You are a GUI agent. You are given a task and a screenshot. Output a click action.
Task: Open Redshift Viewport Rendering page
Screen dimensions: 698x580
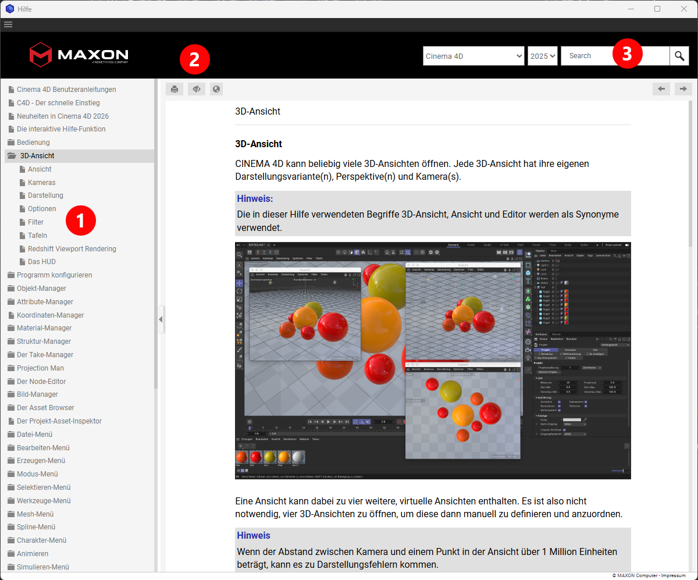72,249
